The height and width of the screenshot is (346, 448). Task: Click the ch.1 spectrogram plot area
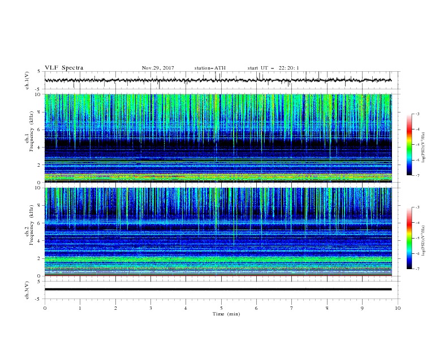(x=218, y=138)
